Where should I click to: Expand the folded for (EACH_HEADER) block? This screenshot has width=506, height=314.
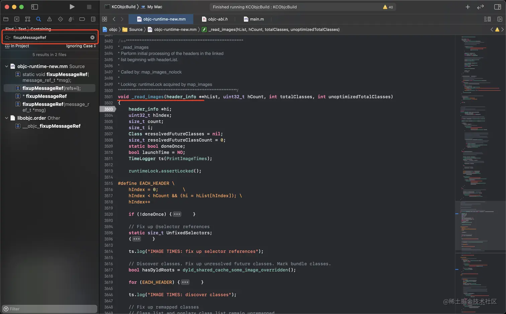(185, 282)
